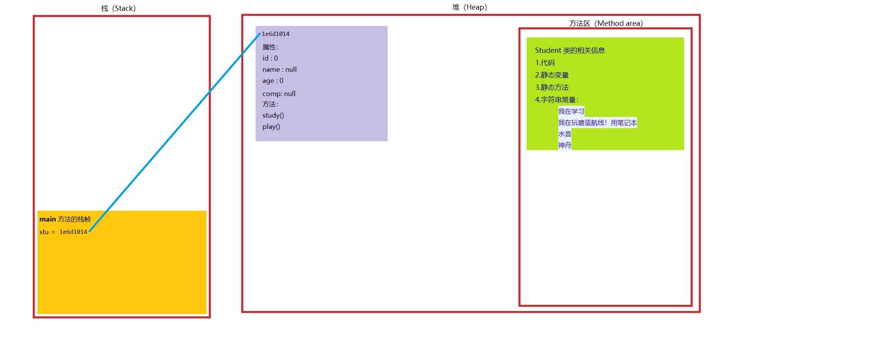Click the string constant 我在玩碧蓝航线！用笔记本

coord(597,123)
